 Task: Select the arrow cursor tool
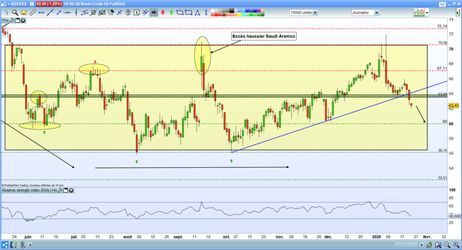pyautogui.click(x=7, y=13)
